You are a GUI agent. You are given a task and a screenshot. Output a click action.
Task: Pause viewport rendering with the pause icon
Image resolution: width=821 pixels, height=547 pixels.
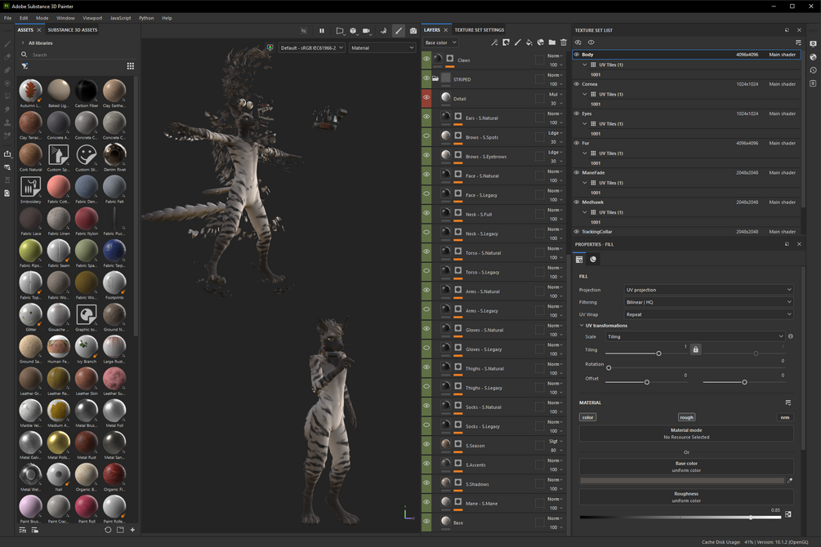[x=322, y=31]
